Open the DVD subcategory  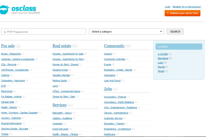point(3,86)
